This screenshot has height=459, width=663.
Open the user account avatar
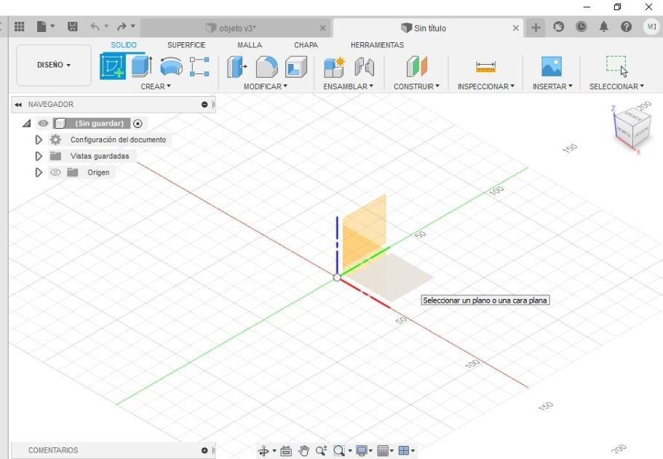point(651,27)
